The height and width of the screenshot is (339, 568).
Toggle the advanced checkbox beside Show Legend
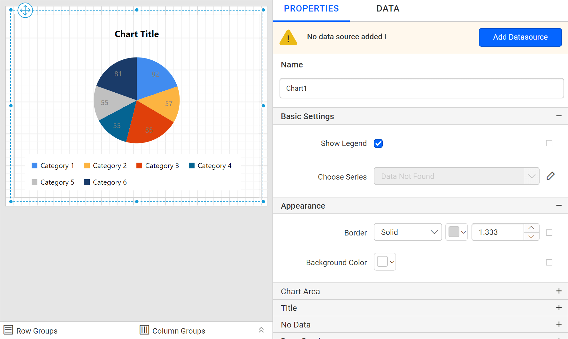tap(549, 143)
